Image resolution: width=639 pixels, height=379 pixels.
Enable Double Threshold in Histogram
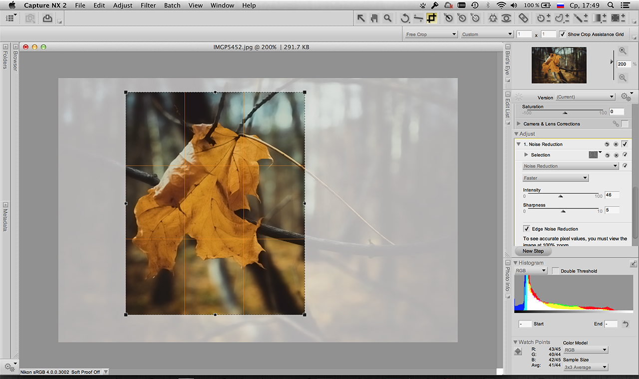click(555, 271)
